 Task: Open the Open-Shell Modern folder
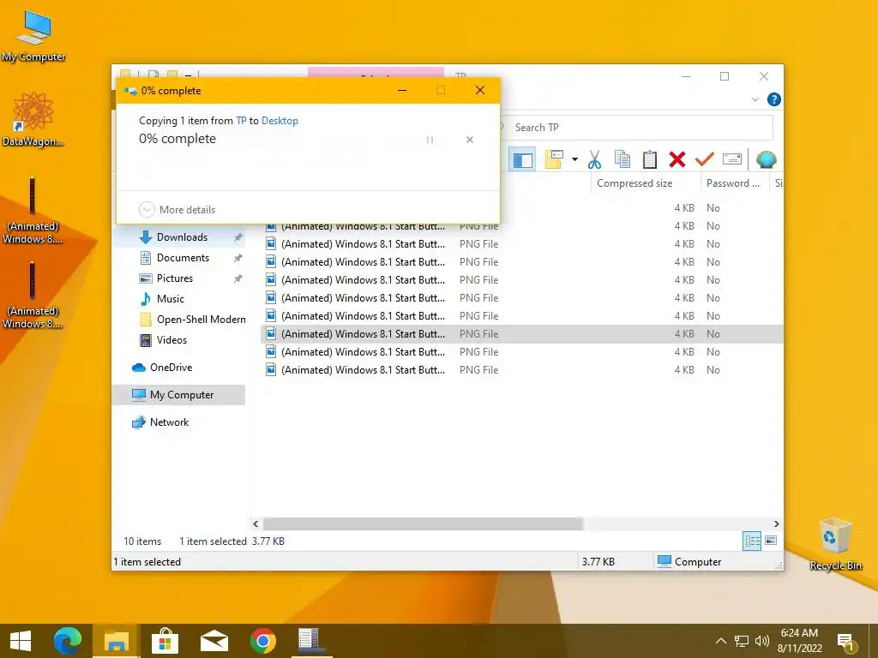click(201, 320)
